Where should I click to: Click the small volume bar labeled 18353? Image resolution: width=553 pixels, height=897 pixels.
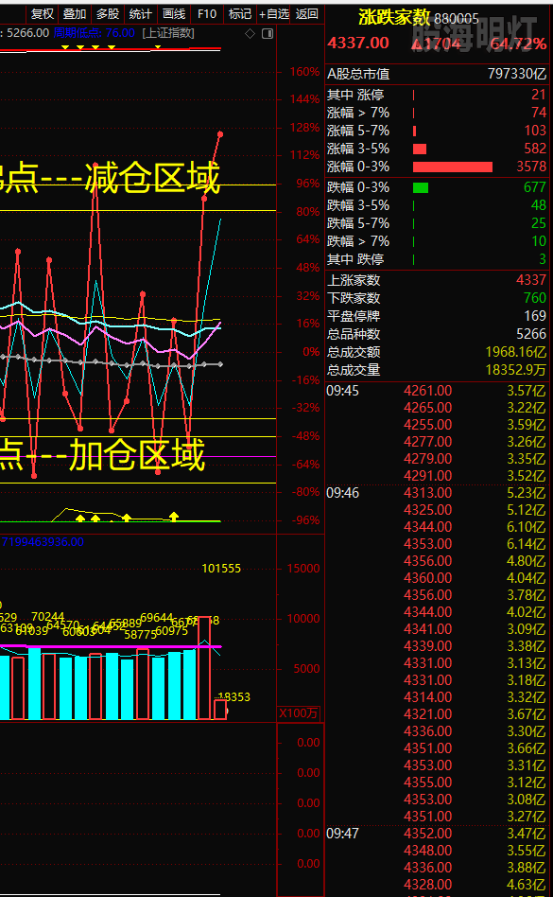[220, 710]
